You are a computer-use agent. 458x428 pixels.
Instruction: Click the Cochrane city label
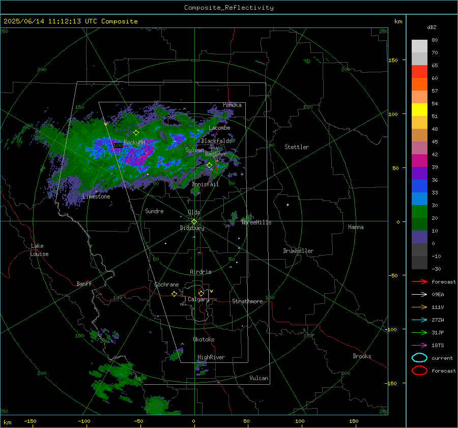pyautogui.click(x=166, y=284)
